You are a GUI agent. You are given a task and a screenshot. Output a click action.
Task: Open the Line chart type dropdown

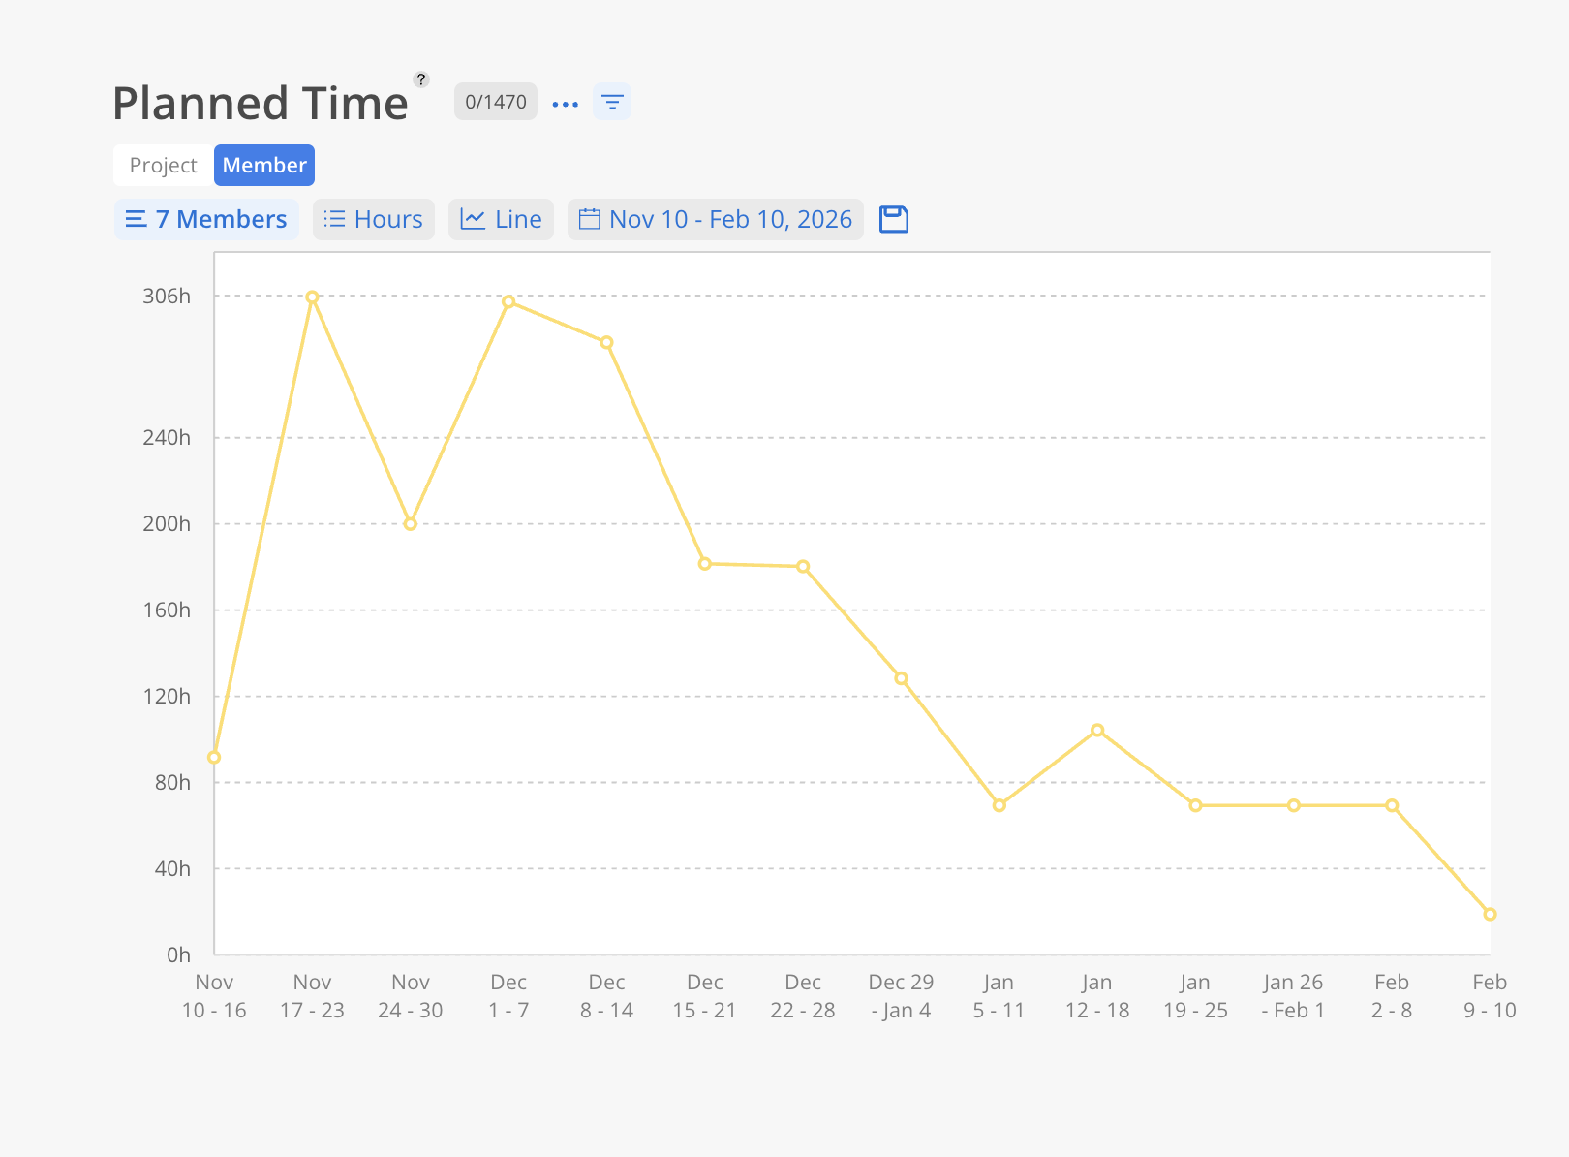[x=501, y=219]
